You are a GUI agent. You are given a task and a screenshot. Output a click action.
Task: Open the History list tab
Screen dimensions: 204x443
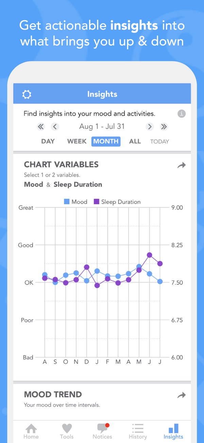pyautogui.click(x=138, y=431)
